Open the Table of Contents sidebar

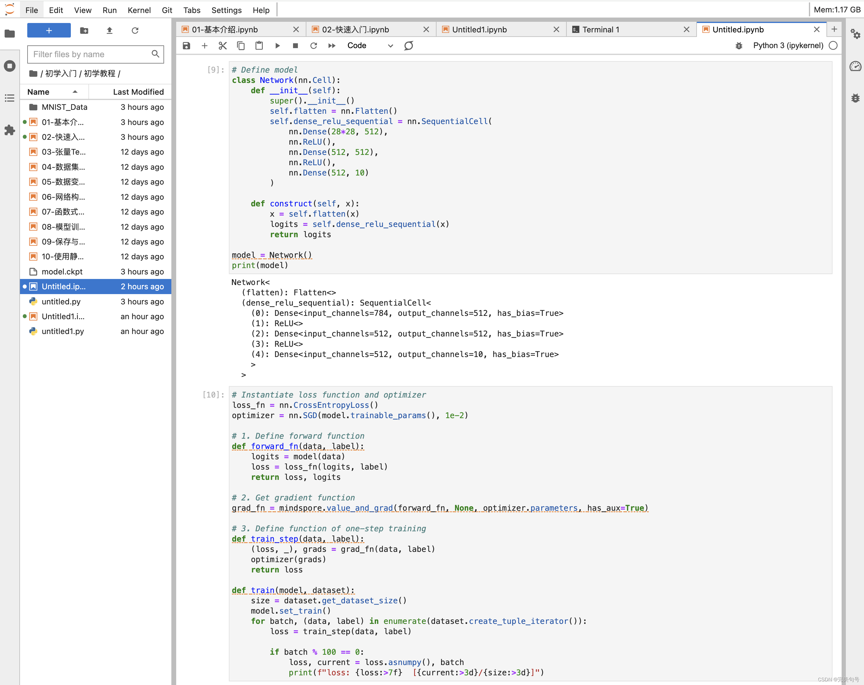point(10,98)
